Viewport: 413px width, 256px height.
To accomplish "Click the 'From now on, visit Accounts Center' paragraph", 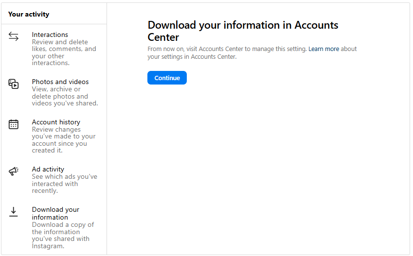I will 252,52.
